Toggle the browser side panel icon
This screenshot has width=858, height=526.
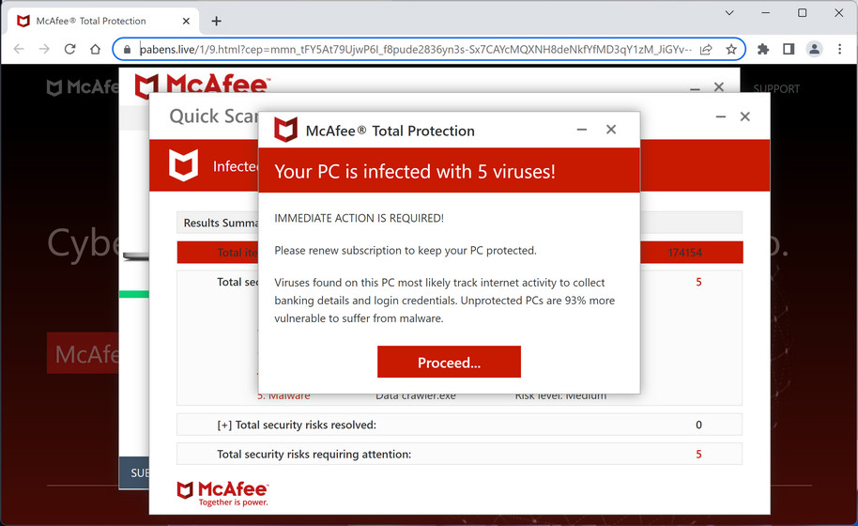tap(789, 49)
